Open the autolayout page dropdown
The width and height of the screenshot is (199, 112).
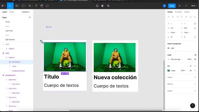tap(26, 12)
